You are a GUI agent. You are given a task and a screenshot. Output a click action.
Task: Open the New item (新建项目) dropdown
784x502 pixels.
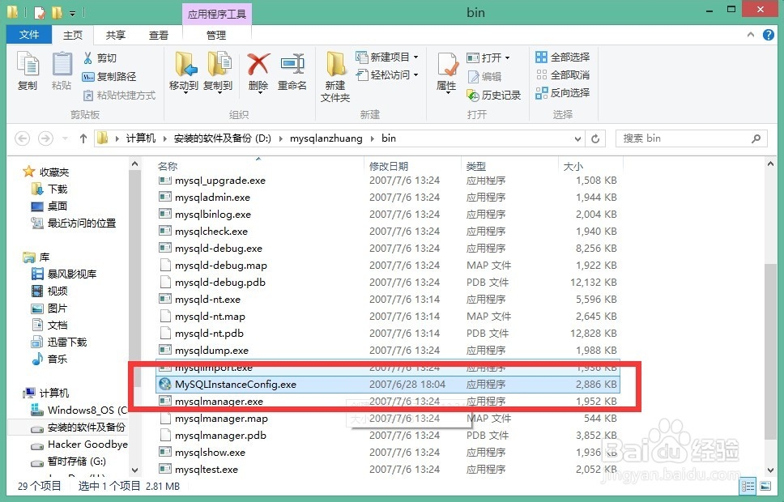(x=387, y=57)
